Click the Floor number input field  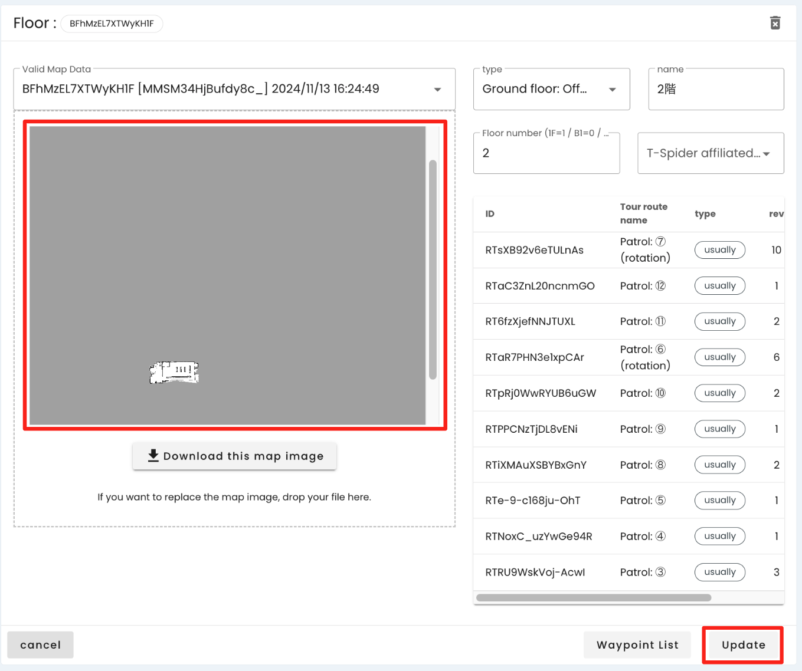(x=546, y=153)
